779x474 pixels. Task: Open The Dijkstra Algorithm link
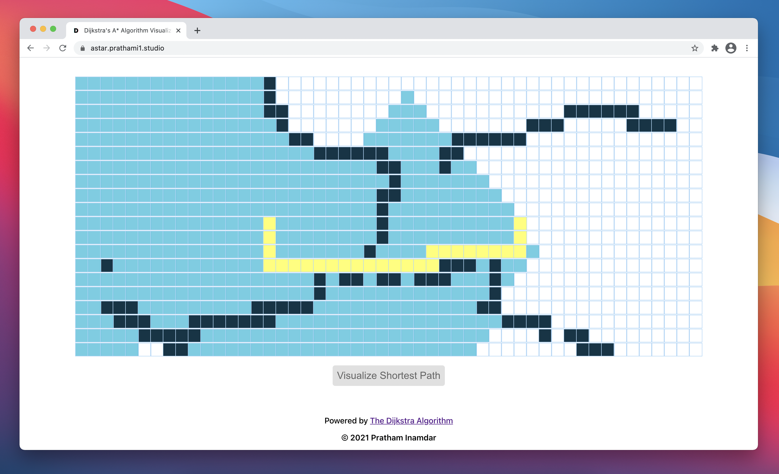click(x=411, y=421)
